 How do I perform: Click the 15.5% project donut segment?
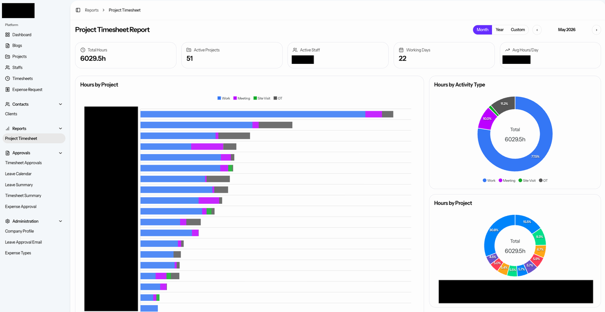click(x=527, y=222)
